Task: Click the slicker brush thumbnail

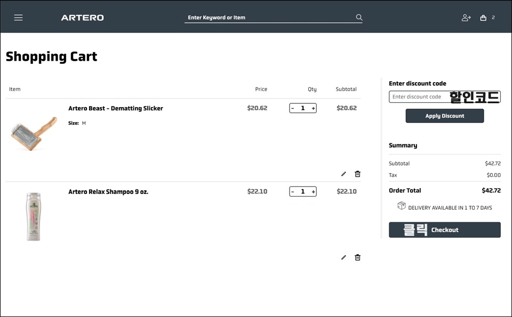Action: 34,134
